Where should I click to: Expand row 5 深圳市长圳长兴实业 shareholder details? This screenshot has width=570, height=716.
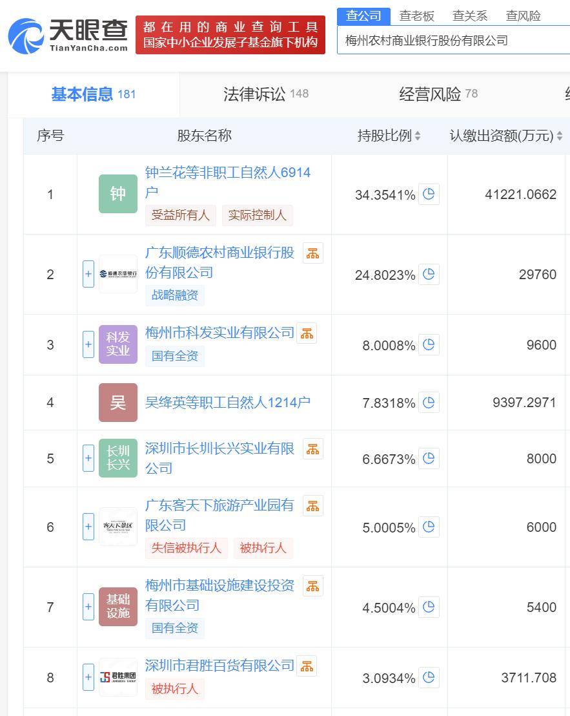pos(88,458)
